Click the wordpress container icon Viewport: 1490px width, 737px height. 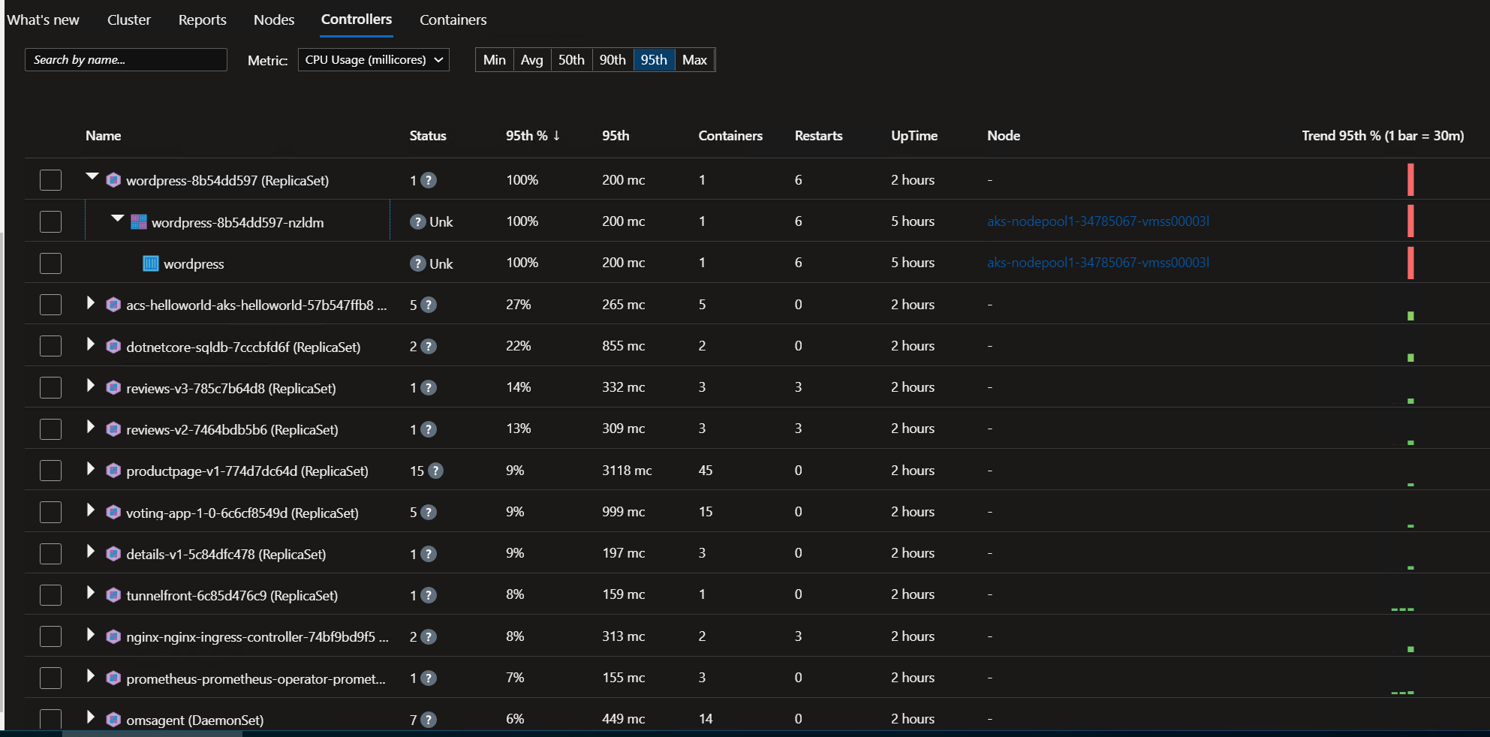pyautogui.click(x=150, y=263)
